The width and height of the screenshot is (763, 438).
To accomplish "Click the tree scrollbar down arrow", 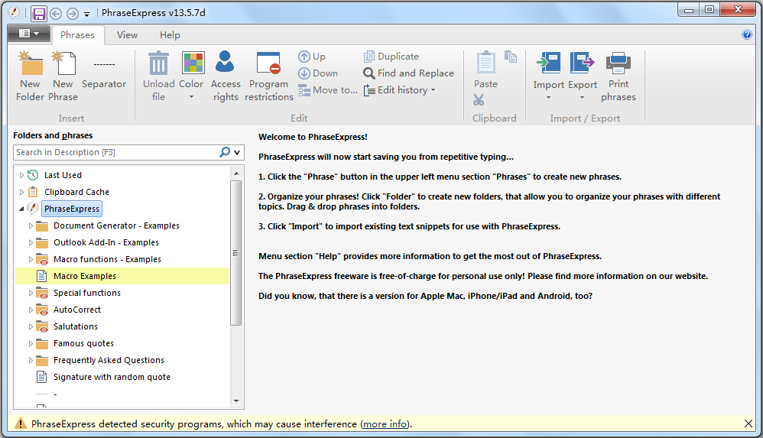I will 236,401.
